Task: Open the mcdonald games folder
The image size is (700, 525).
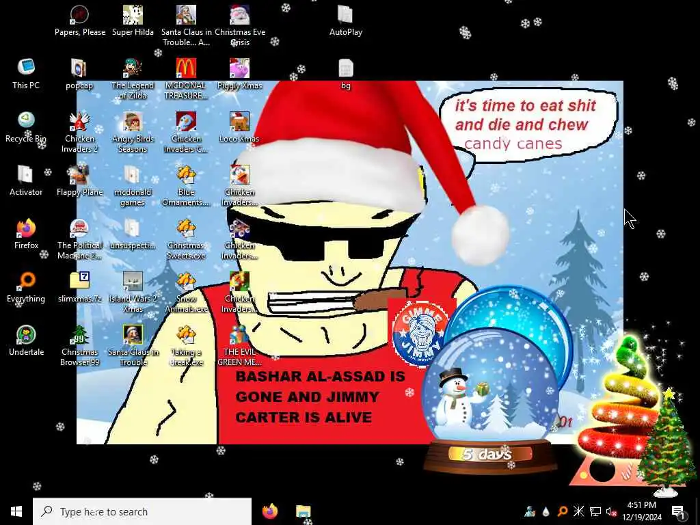Action: point(133,186)
